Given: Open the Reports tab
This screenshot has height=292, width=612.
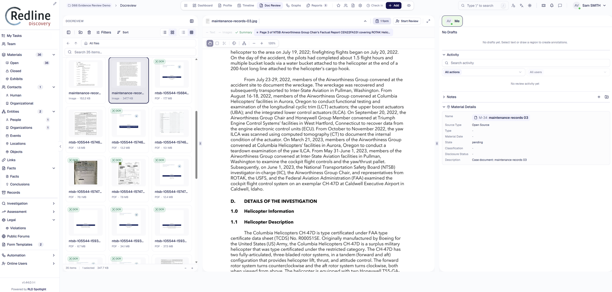Looking at the screenshot, I should [317, 5].
